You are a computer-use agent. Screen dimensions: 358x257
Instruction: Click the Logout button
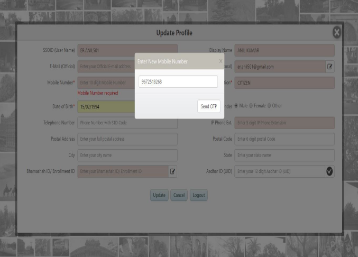click(x=198, y=195)
